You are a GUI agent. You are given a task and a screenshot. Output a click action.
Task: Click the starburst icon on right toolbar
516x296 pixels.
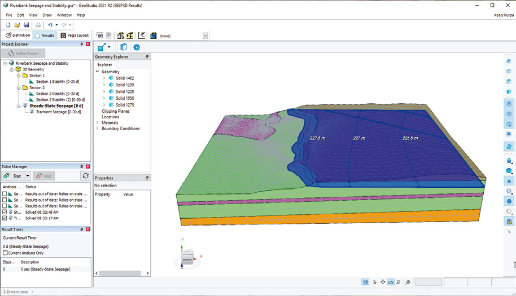(x=509, y=181)
